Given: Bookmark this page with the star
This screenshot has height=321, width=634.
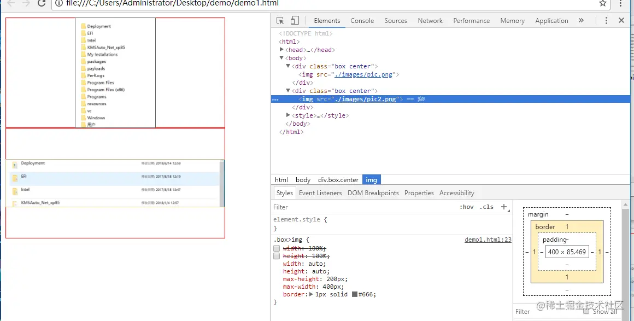Looking at the screenshot, I should pyautogui.click(x=602, y=3).
